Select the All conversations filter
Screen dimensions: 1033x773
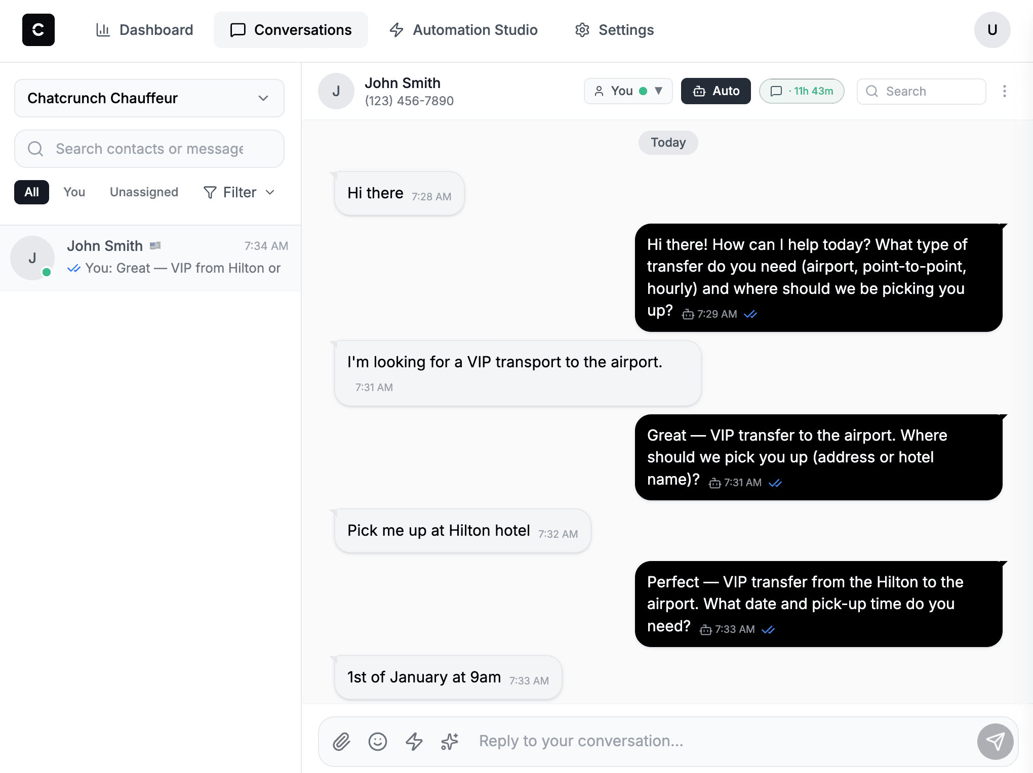click(31, 192)
